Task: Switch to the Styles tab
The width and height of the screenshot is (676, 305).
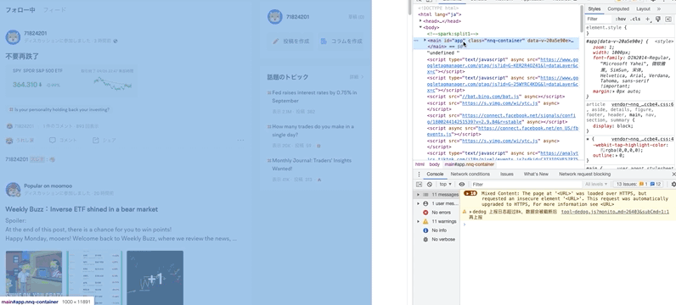Action: [594, 8]
